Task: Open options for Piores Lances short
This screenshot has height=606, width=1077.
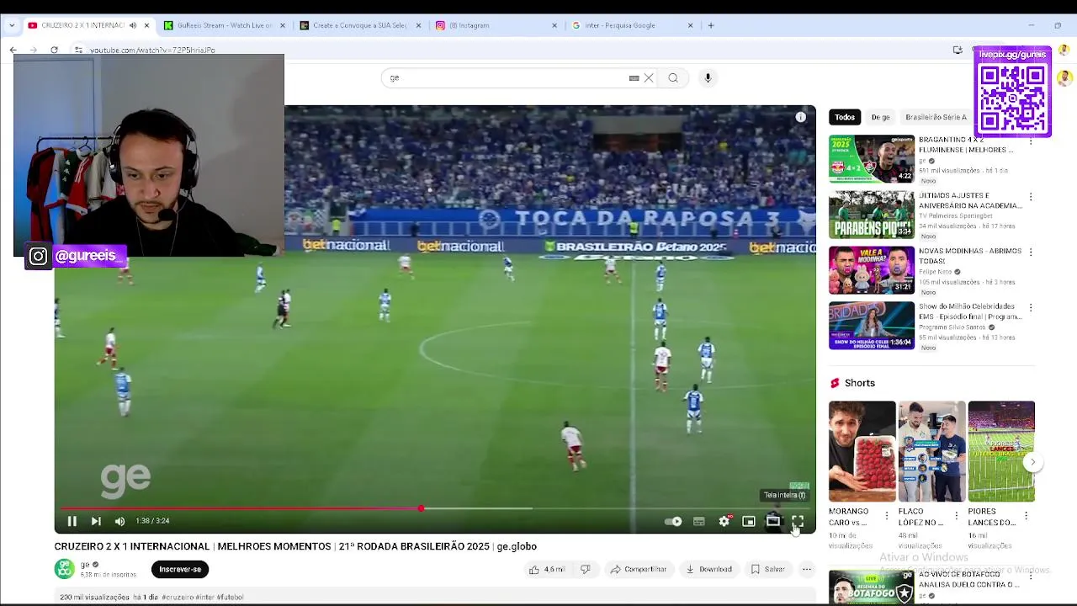Action: 1027,515
